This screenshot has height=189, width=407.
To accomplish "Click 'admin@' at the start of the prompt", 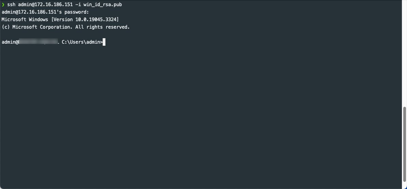I will pos(10,42).
